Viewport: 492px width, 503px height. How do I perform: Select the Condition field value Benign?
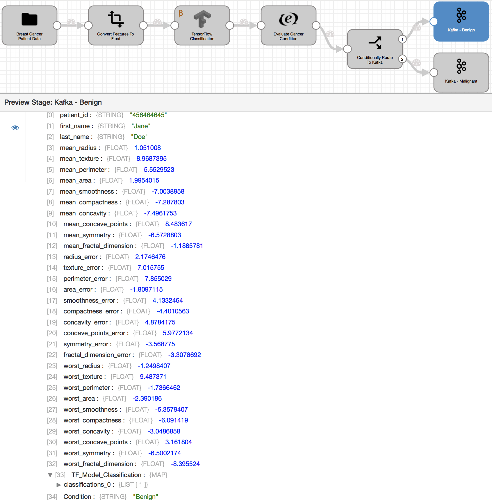tap(145, 497)
